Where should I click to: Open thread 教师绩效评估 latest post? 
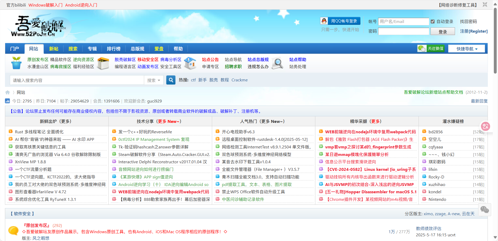[x=428, y=228]
